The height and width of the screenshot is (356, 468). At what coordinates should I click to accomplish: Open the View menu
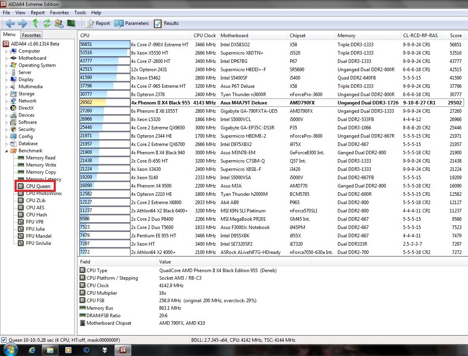pyautogui.click(x=20, y=13)
